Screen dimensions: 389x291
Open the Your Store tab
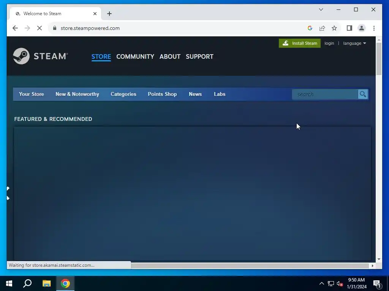pyautogui.click(x=31, y=94)
